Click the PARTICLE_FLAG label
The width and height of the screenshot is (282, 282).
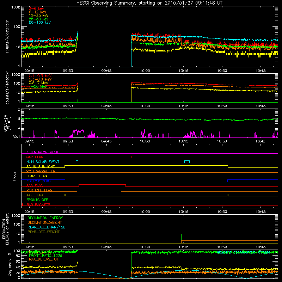[x=39, y=190]
